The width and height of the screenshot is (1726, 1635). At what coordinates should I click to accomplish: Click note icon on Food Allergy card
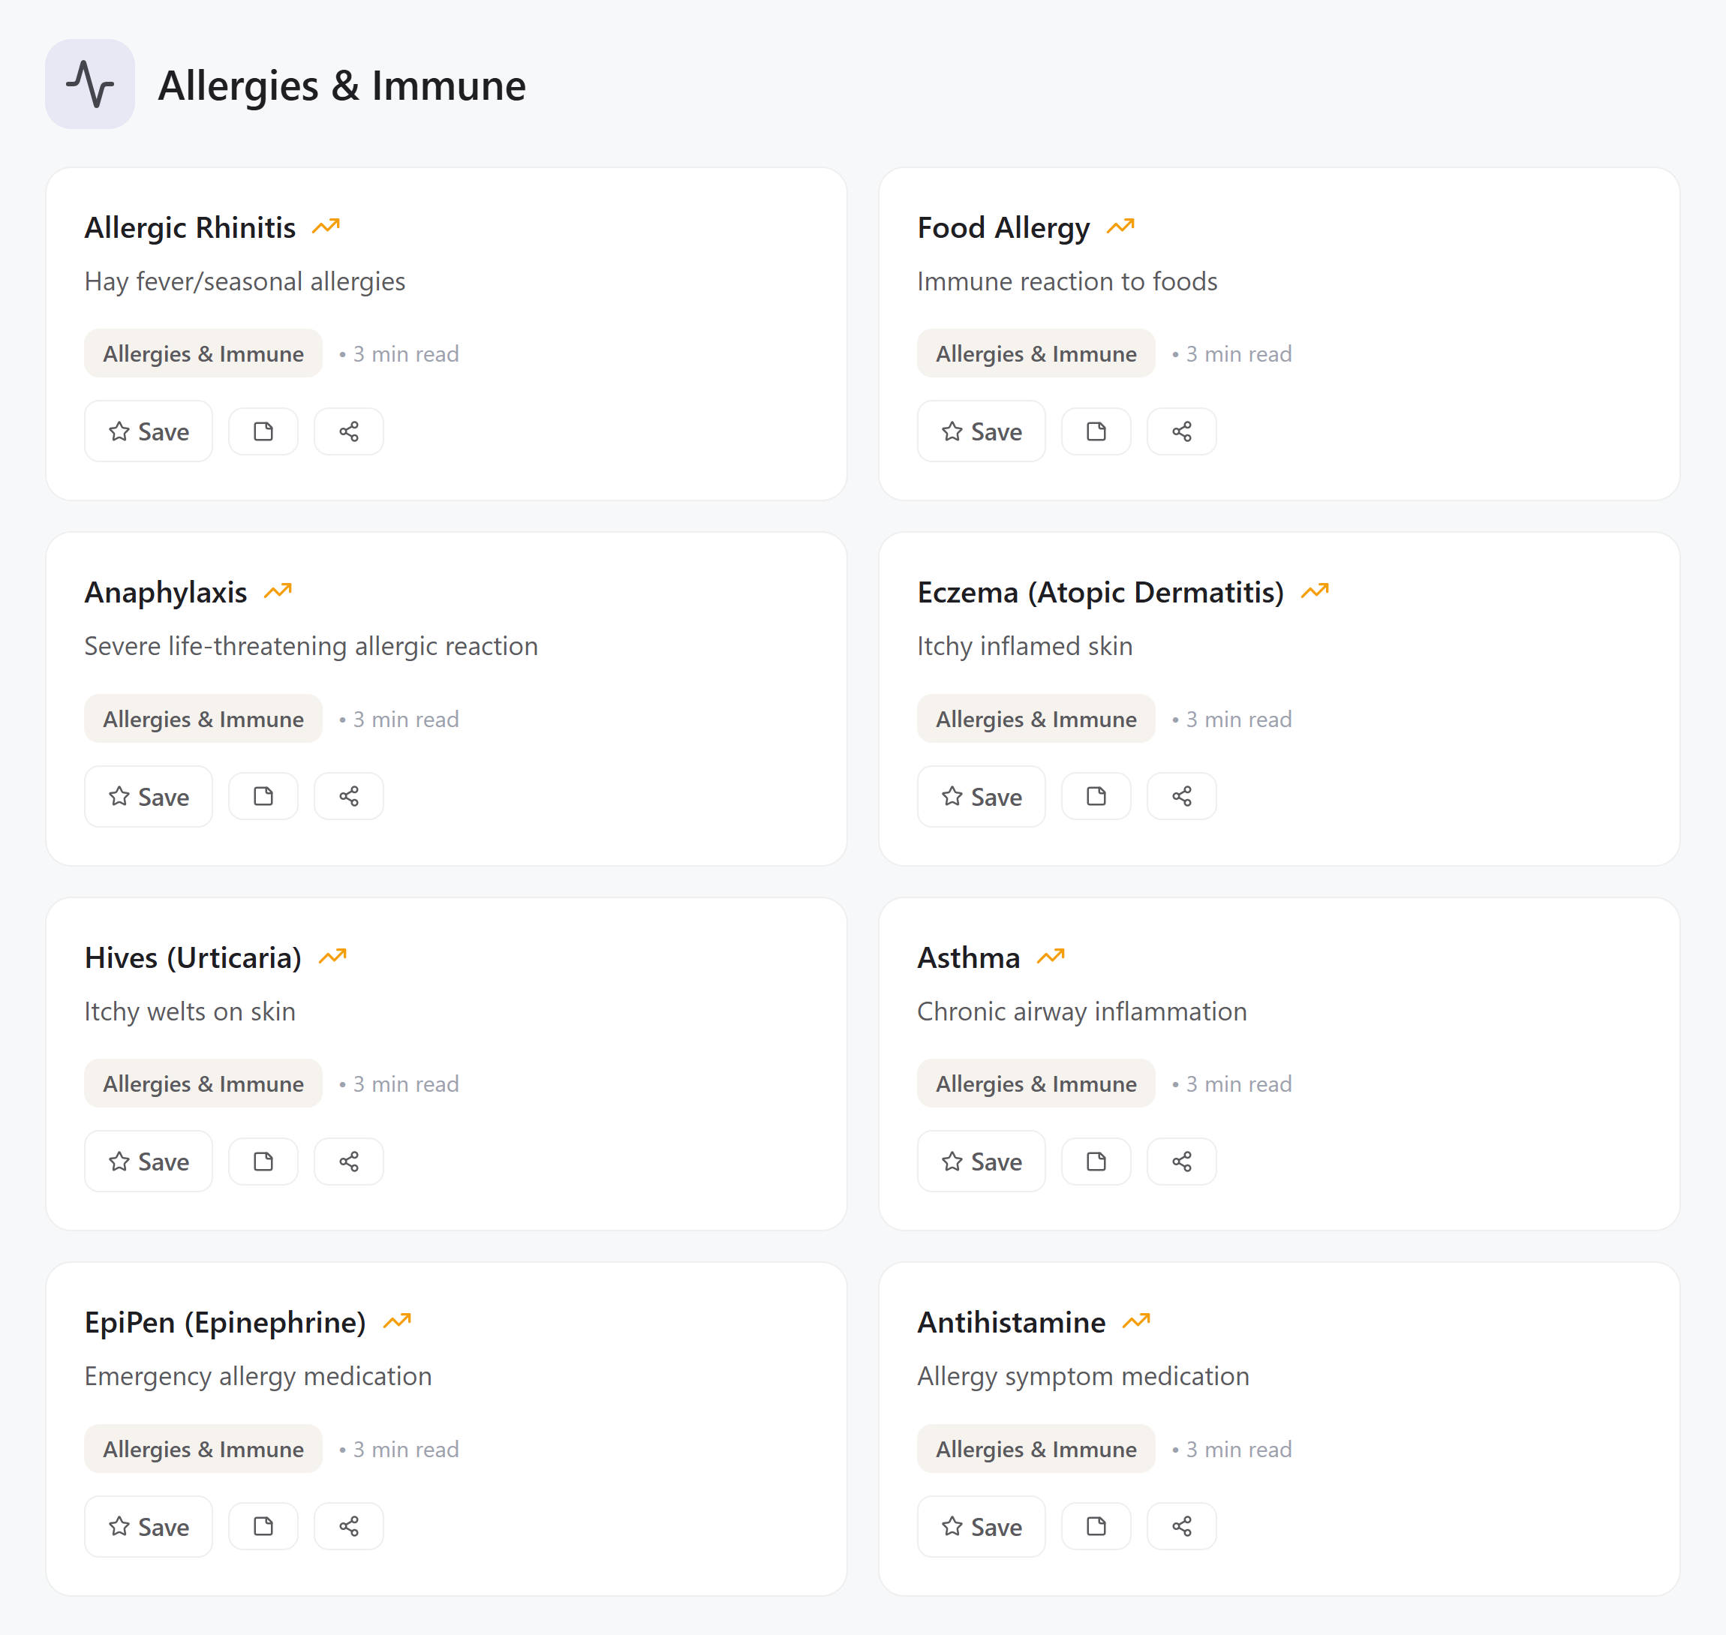click(1096, 431)
